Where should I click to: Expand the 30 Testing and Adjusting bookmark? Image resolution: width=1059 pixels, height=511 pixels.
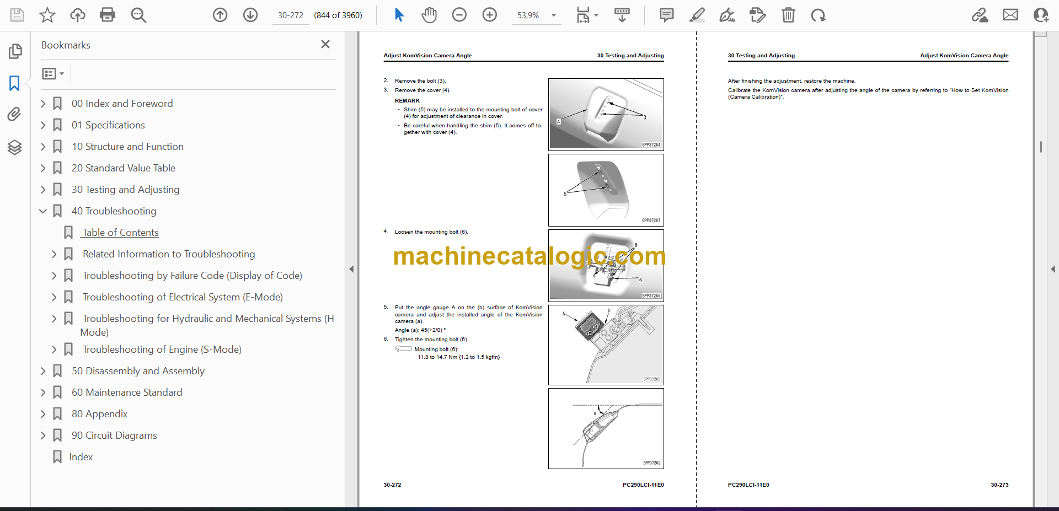(x=43, y=189)
